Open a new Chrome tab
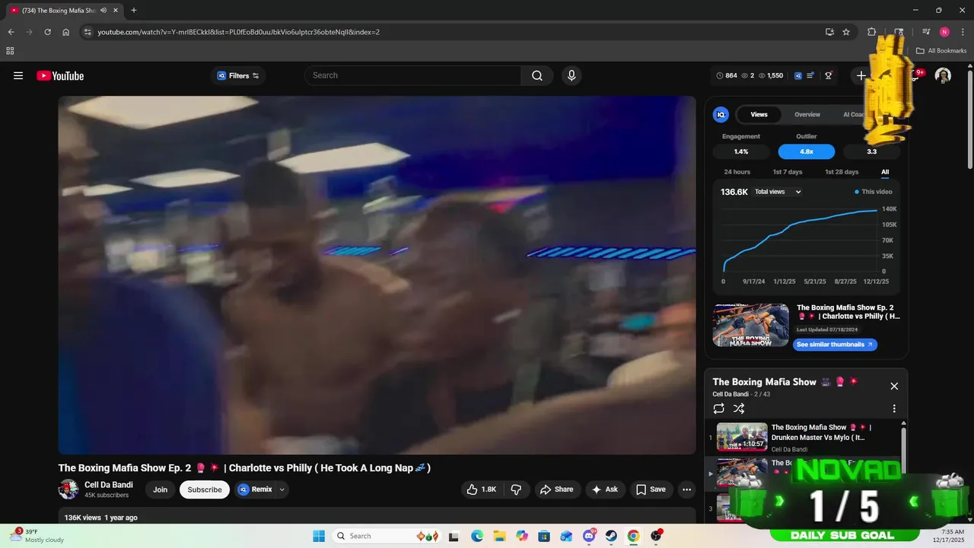Screen dimensions: 974x548 click(134, 11)
